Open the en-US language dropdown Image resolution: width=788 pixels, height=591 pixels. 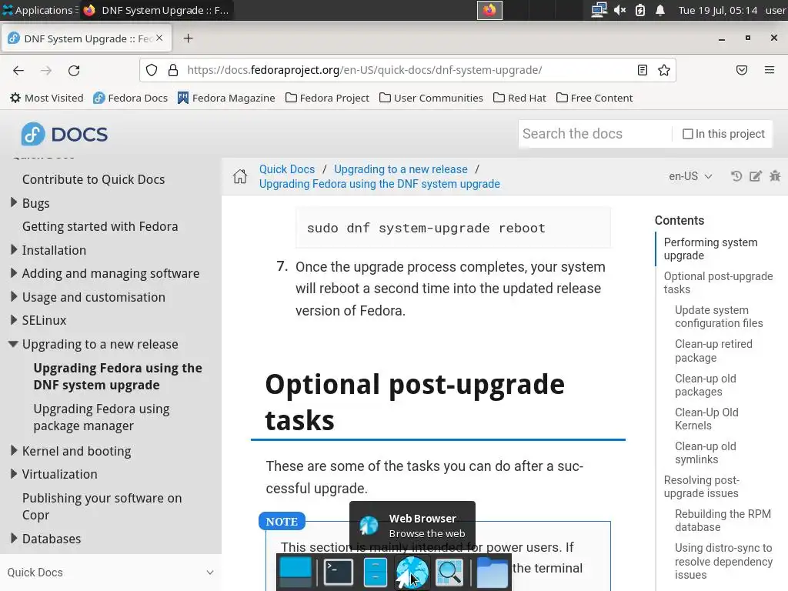click(690, 176)
